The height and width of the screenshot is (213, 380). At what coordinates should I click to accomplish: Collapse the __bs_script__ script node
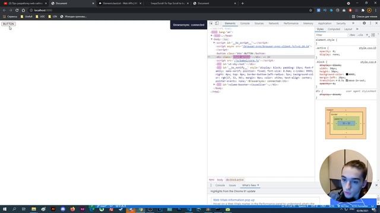[214, 43]
